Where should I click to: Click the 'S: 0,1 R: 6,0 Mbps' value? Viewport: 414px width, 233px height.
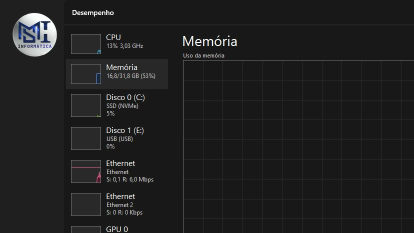tap(130, 179)
